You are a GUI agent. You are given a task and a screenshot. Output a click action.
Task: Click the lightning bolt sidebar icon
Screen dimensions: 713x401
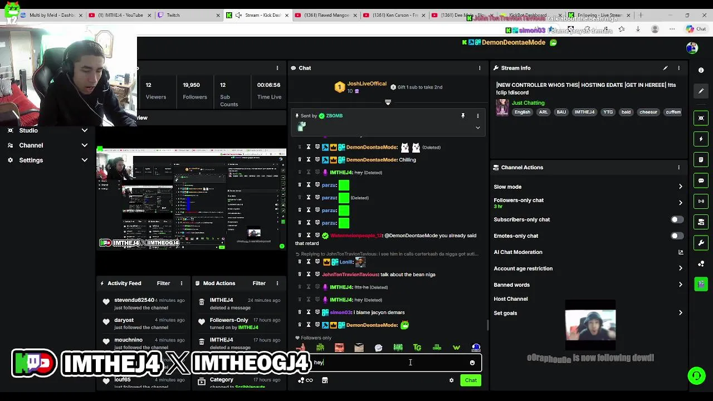point(701,139)
